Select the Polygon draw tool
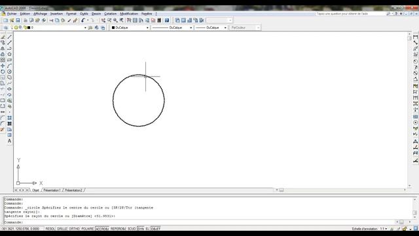The image size is (419, 236). point(10,54)
